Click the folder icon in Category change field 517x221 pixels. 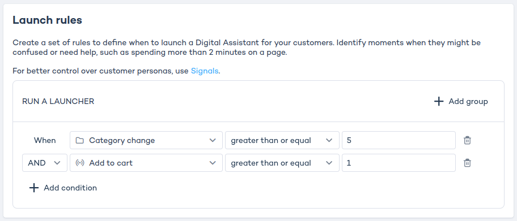point(79,140)
